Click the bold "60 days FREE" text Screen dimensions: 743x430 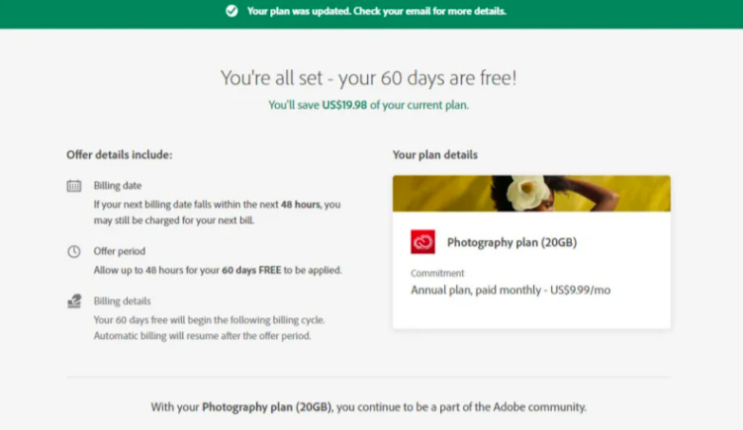pyautogui.click(x=253, y=270)
